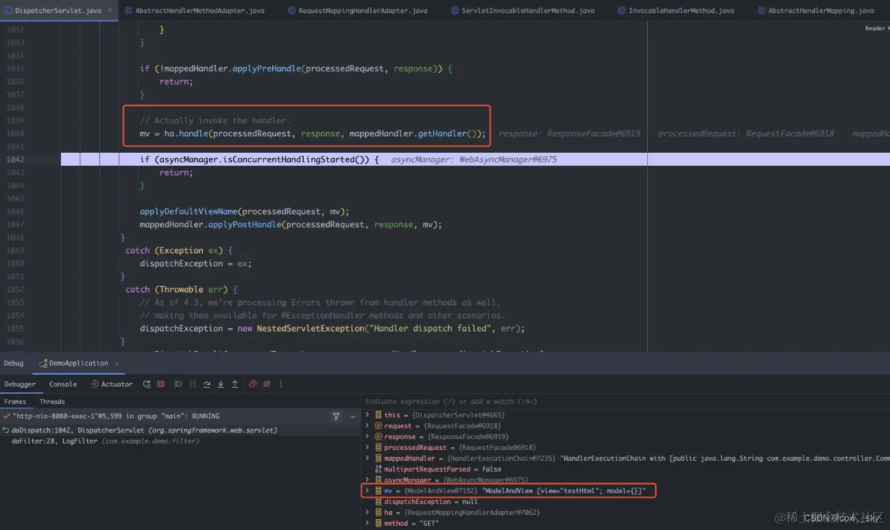Click the applyPreHandle method call
The width and height of the screenshot is (890, 530).
tap(267, 68)
